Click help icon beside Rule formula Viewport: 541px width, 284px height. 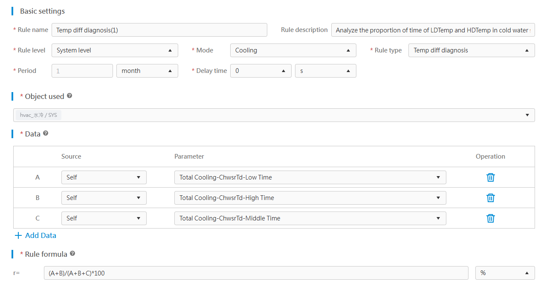pos(72,254)
